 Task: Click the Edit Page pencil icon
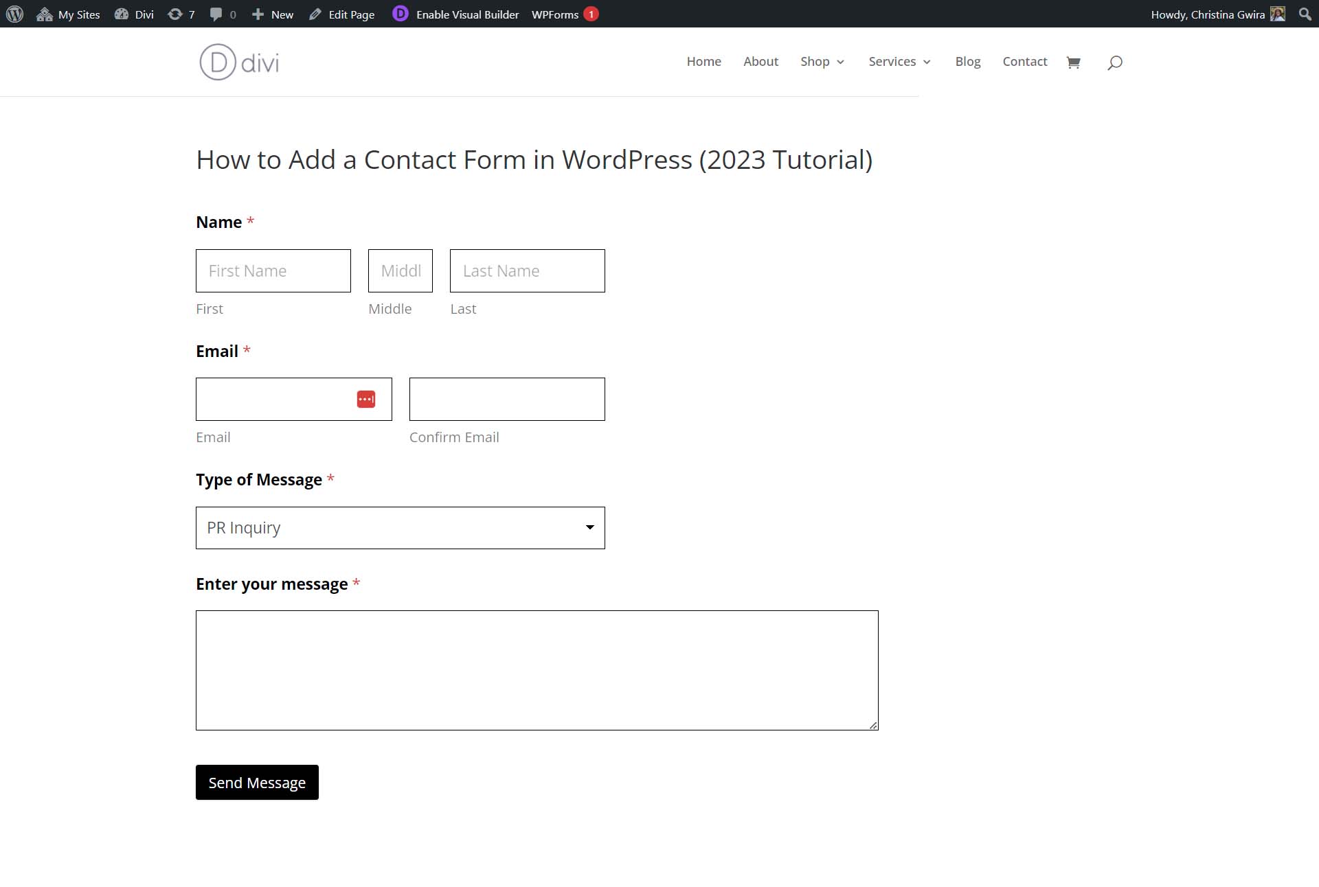[314, 14]
